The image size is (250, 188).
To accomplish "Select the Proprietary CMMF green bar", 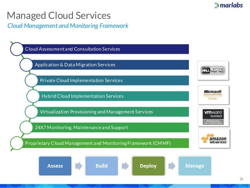I will [x=103, y=143].
